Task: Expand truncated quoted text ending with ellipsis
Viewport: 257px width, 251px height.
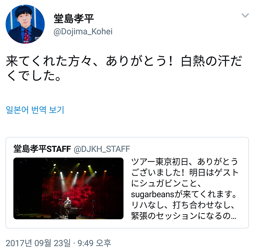Action: pyautogui.click(x=233, y=216)
